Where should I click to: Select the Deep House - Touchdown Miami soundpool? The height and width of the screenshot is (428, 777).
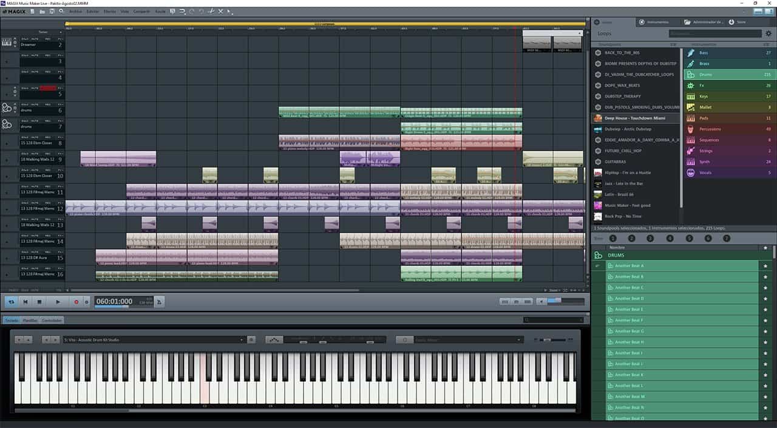637,118
